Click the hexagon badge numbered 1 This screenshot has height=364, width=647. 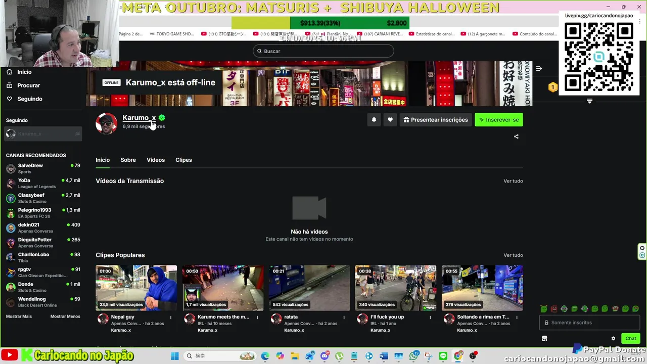coord(552,87)
